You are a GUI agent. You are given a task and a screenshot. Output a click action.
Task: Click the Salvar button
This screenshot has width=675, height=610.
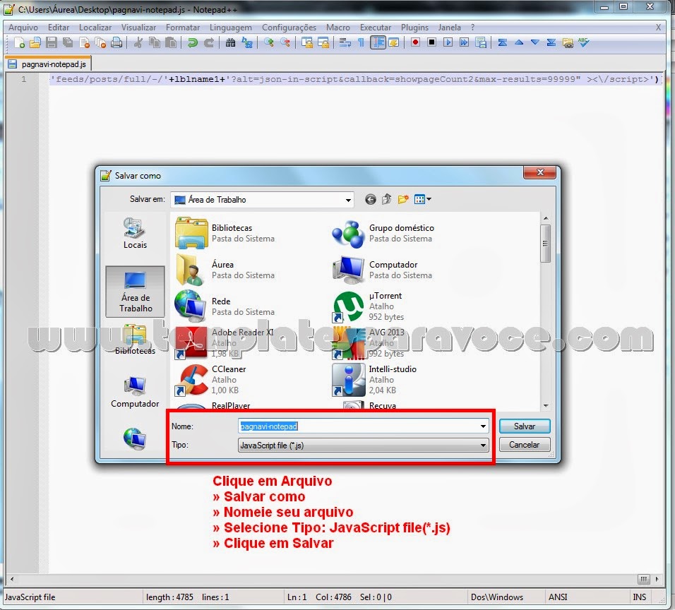(524, 426)
